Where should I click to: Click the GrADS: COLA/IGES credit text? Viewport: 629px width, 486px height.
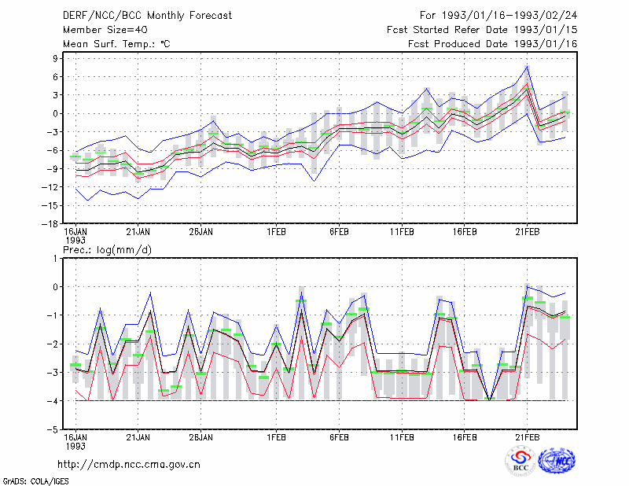tap(35, 481)
